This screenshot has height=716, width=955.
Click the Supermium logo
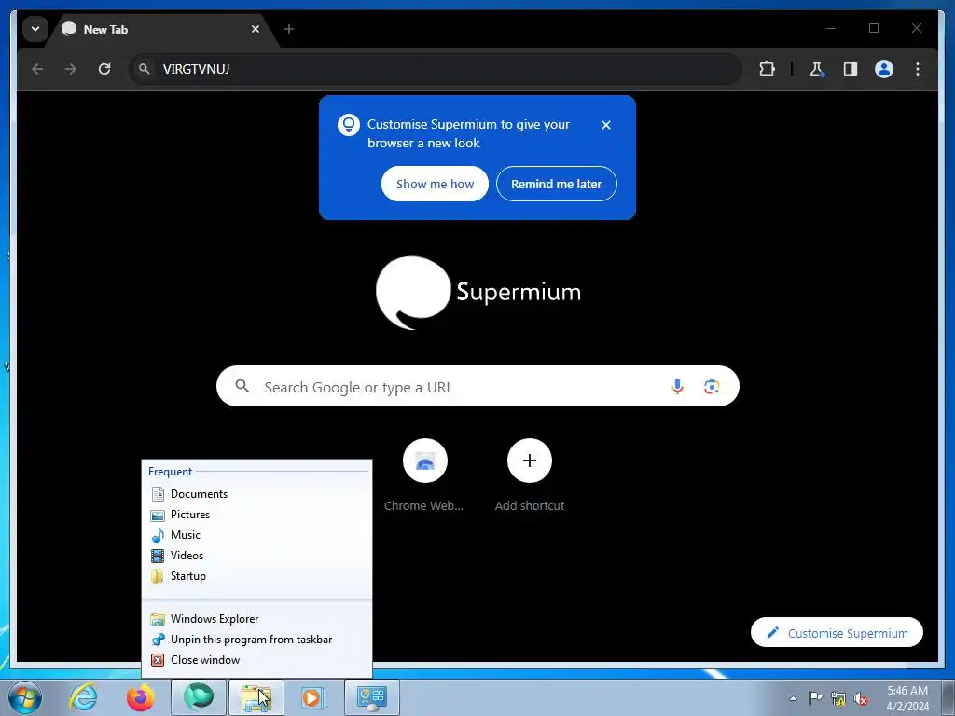477,293
